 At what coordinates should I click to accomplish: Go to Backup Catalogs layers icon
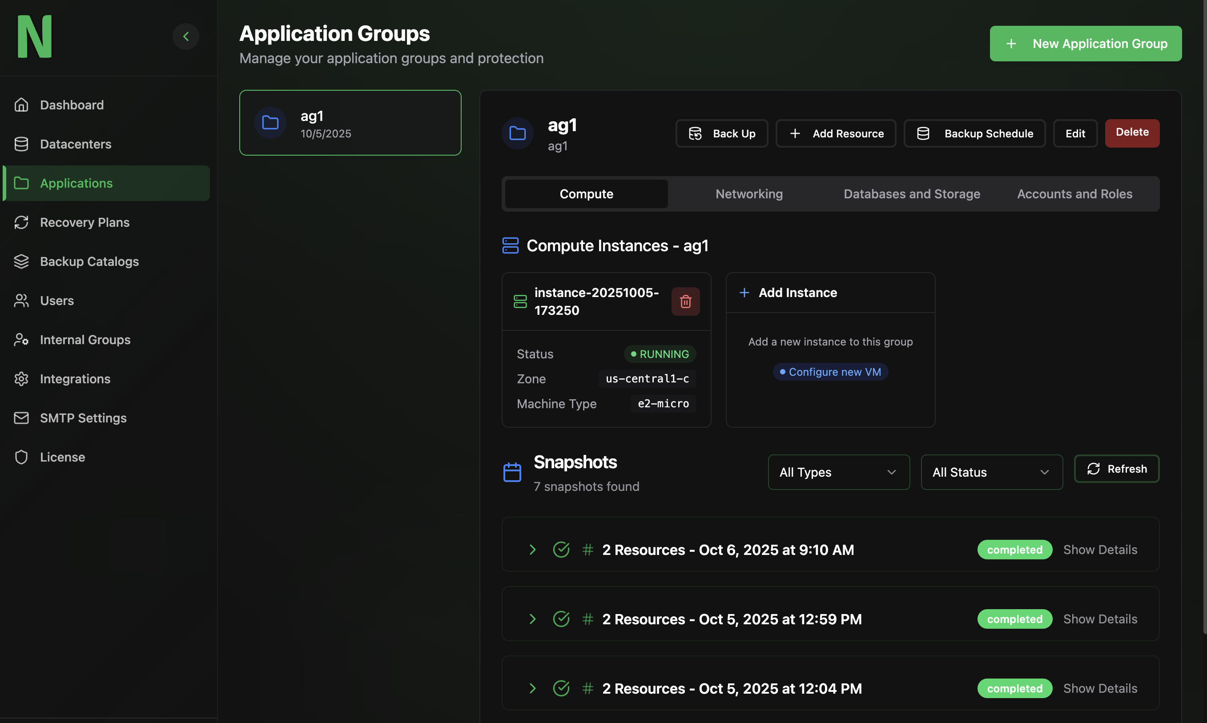[21, 261]
